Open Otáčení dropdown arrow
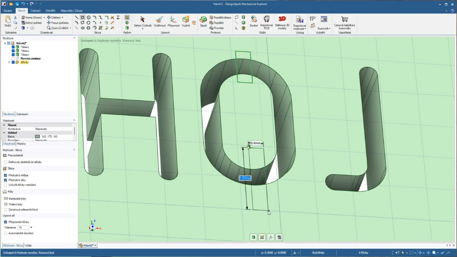The width and height of the screenshot is (457, 257). pos(62,17)
